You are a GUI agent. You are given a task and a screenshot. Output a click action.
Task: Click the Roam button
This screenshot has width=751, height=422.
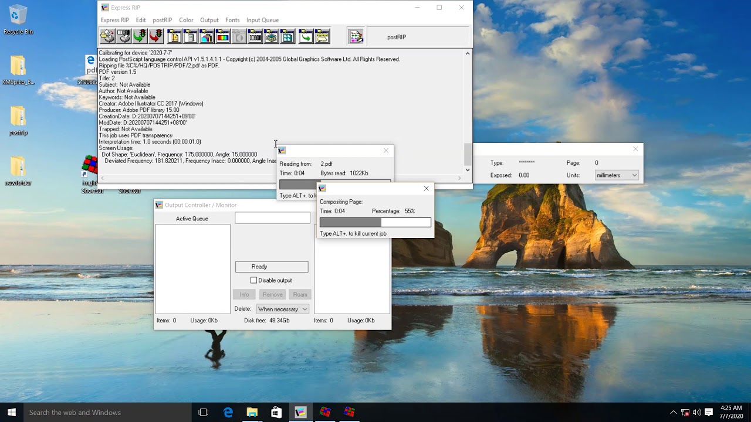pos(300,294)
